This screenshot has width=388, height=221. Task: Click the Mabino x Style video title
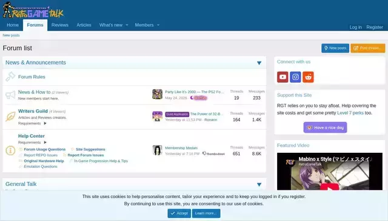coord(335,159)
